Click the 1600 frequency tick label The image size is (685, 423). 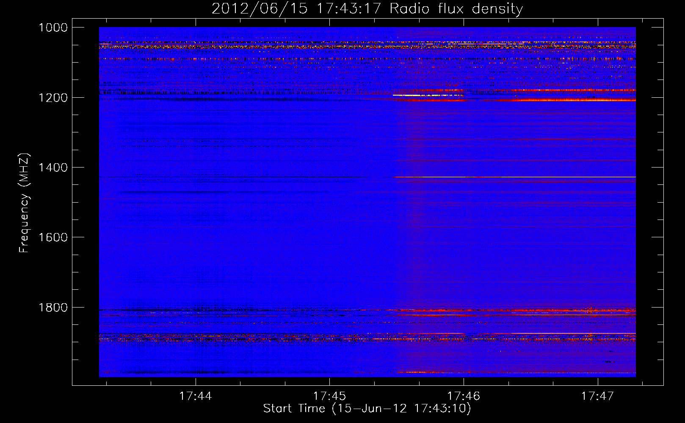53,237
